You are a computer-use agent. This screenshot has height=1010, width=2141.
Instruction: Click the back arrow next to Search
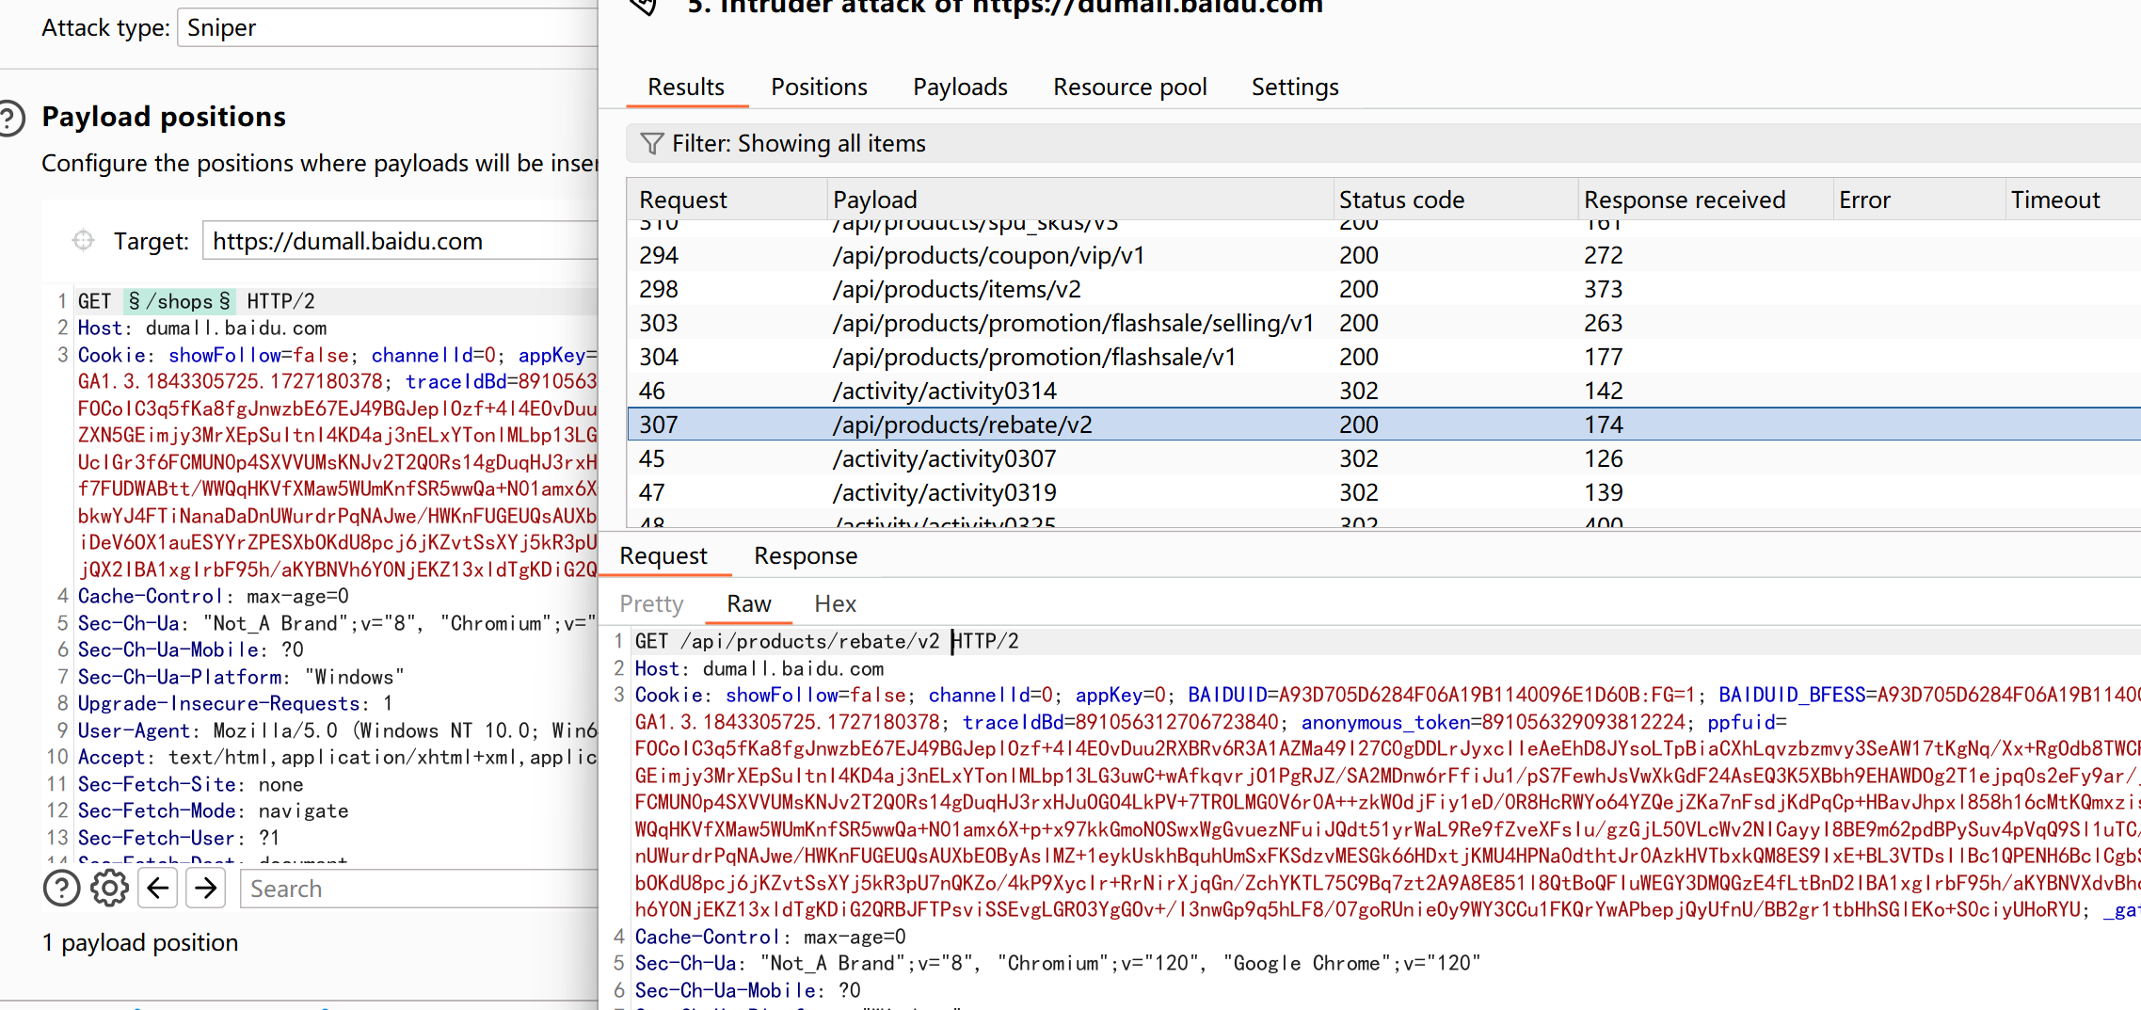158,888
